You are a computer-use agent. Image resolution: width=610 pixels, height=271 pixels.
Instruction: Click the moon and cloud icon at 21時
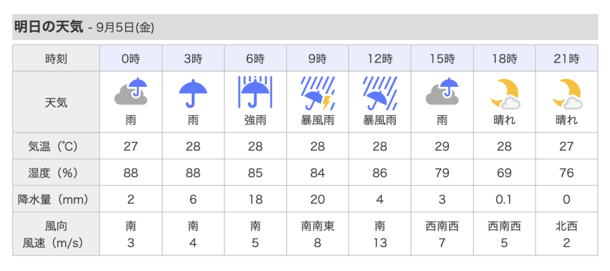pyautogui.click(x=567, y=94)
